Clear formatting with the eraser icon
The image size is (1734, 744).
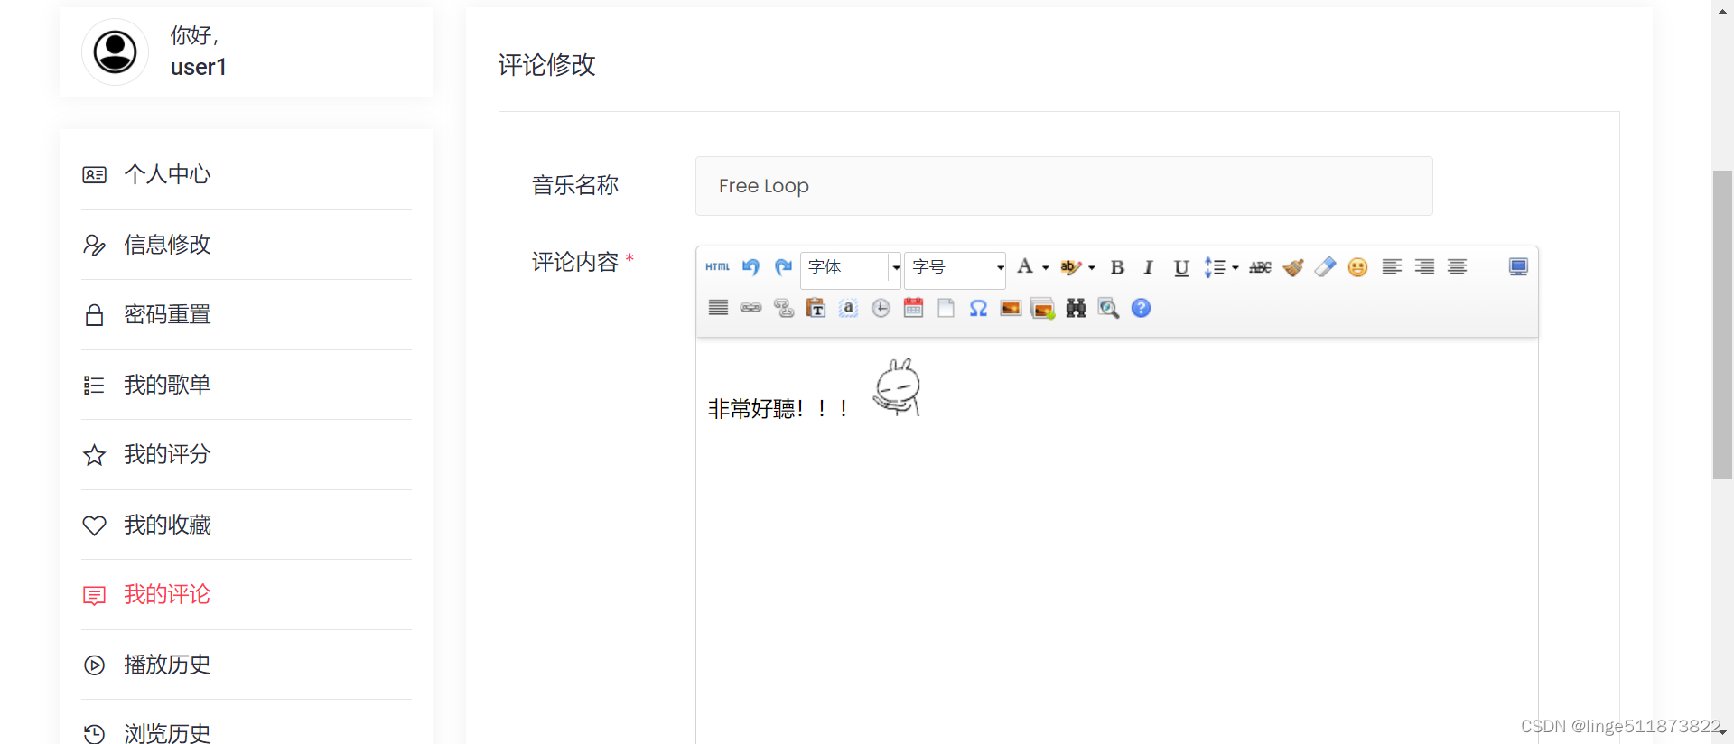click(x=1325, y=267)
